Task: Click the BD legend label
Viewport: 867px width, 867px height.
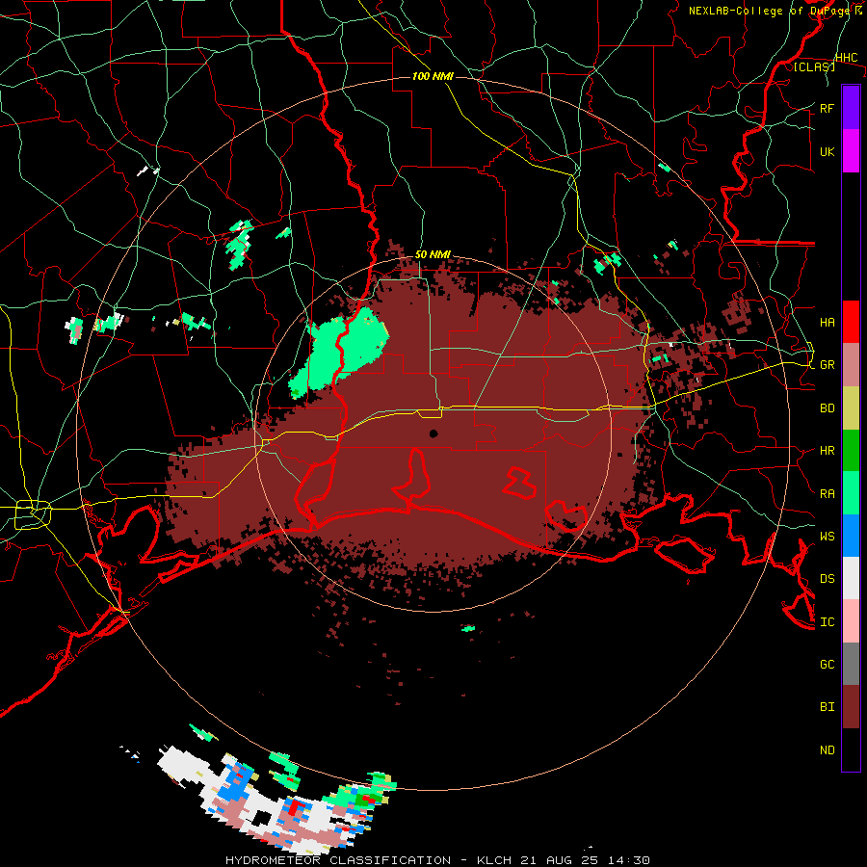Action: [827, 408]
